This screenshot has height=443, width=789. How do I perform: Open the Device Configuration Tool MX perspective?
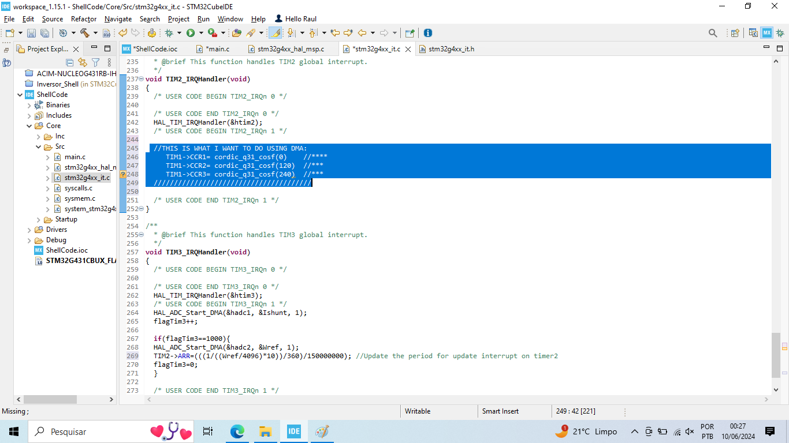[x=766, y=33]
